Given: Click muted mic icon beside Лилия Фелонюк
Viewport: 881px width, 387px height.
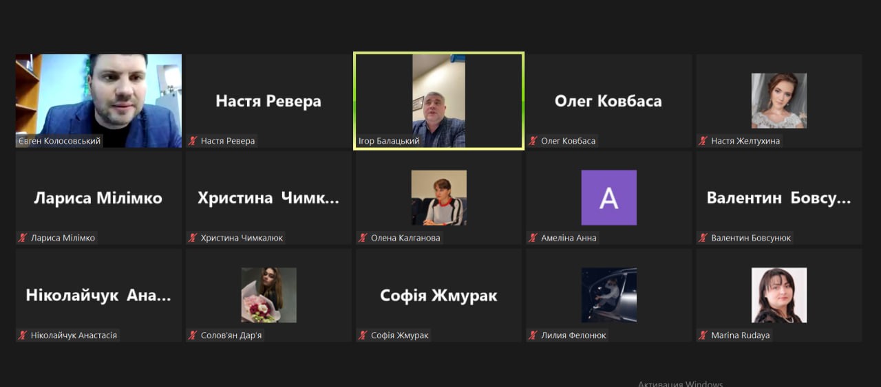Looking at the screenshot, I should pyautogui.click(x=533, y=335).
